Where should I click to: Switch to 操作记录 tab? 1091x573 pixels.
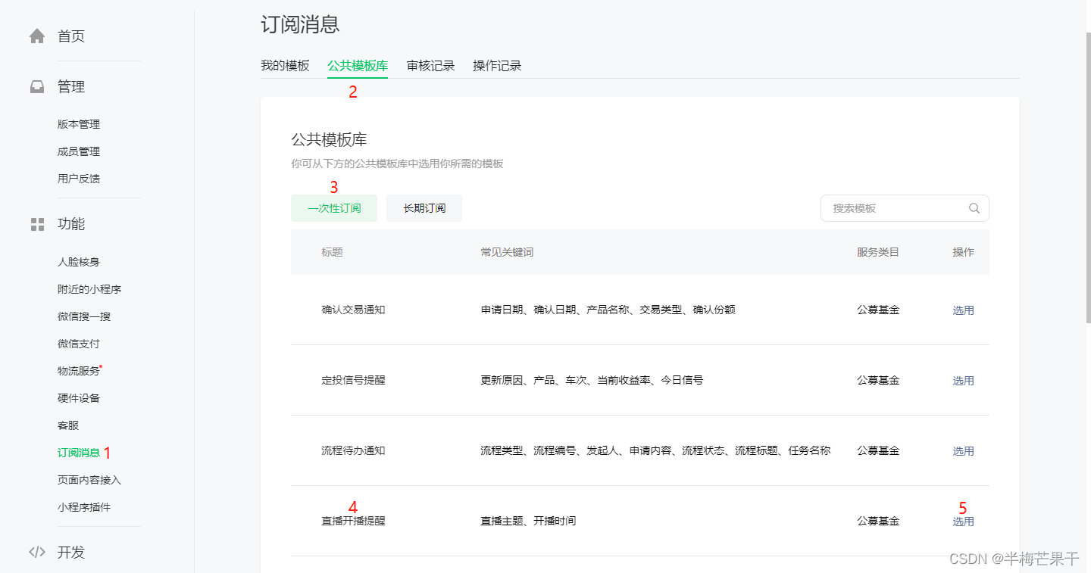[497, 66]
